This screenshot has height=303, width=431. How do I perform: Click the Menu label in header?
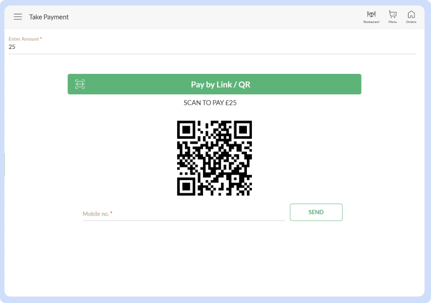(393, 22)
